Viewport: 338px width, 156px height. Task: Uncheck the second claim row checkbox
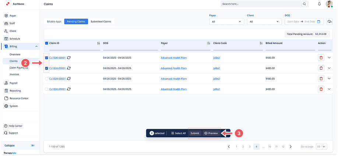coord(46,68)
